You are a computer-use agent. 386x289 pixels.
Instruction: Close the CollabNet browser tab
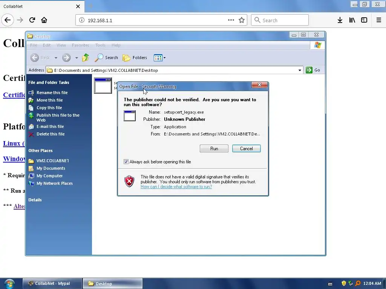pyautogui.click(x=78, y=6)
